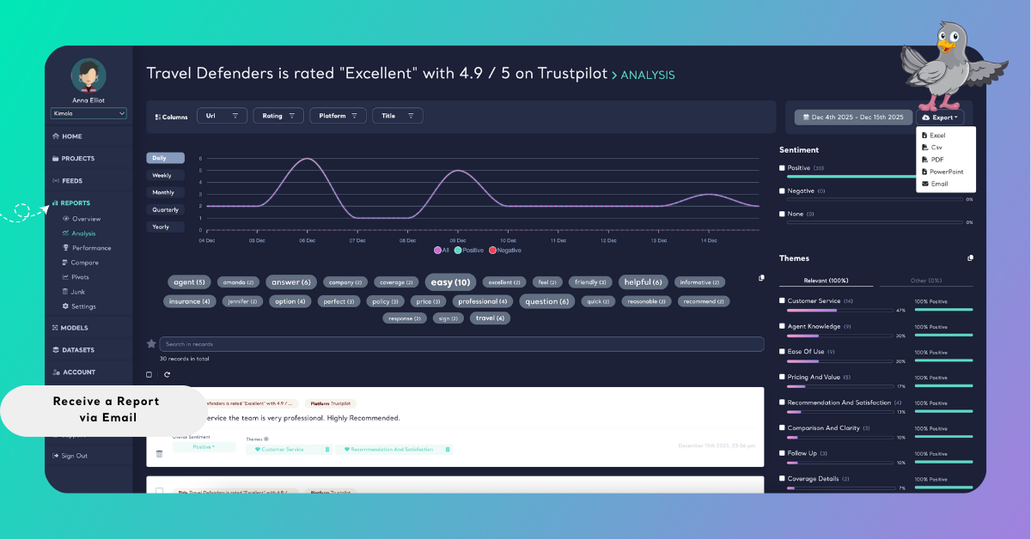
Task: Check the Negative sentiment checkbox
Action: pos(782,191)
